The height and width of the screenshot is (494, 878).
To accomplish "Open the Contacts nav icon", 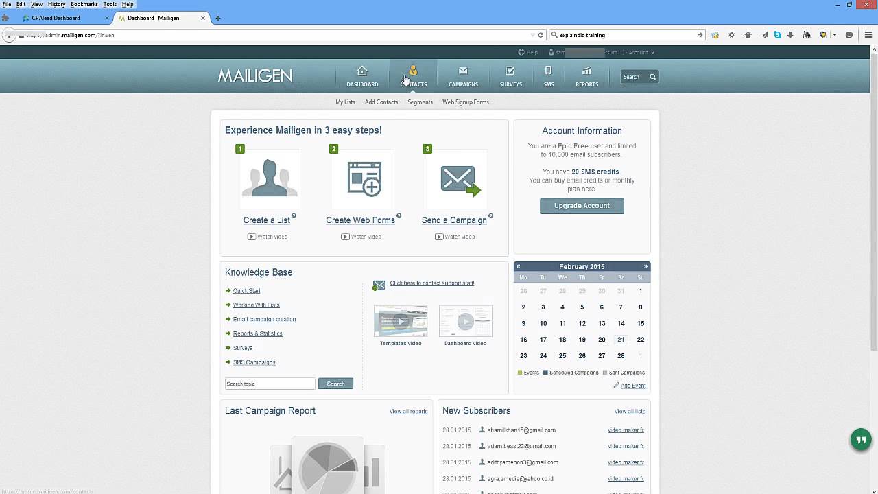I will click(x=413, y=71).
